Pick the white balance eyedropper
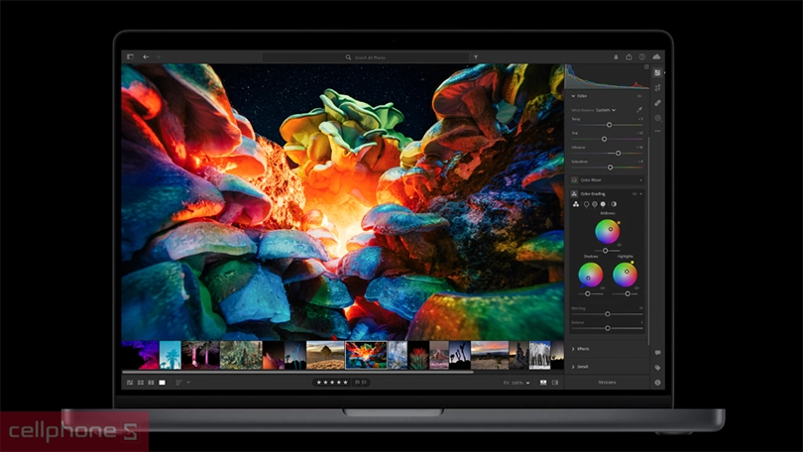The image size is (803, 452). (639, 110)
